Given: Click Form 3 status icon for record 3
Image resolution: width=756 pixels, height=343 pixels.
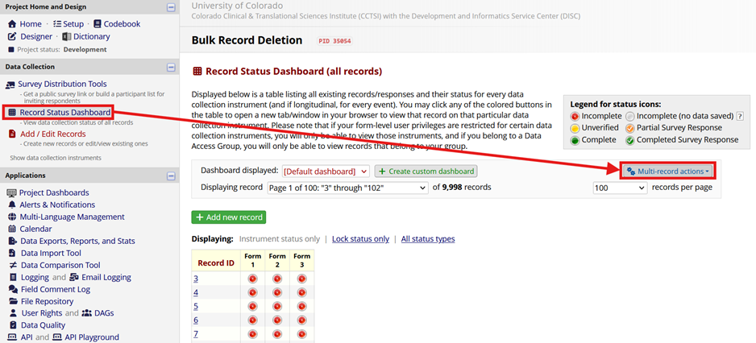Looking at the screenshot, I should tap(301, 279).
